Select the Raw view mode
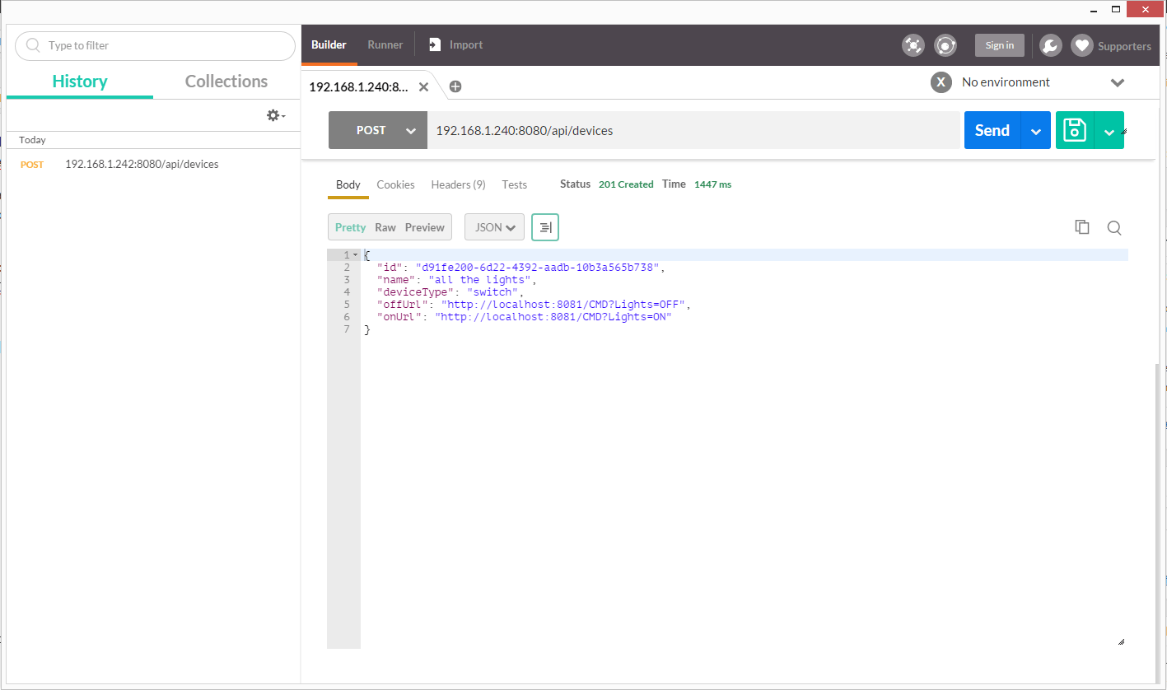Viewport: 1167px width, 690px height. tap(385, 227)
